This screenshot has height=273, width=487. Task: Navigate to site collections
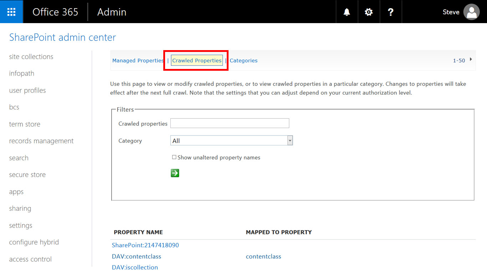[31, 57]
